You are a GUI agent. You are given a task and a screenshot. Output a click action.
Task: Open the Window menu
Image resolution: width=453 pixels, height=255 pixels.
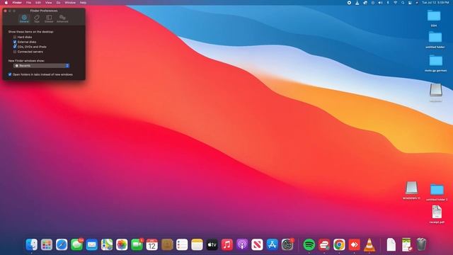click(70, 3)
